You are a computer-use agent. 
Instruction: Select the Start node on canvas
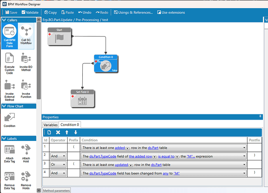59,37
